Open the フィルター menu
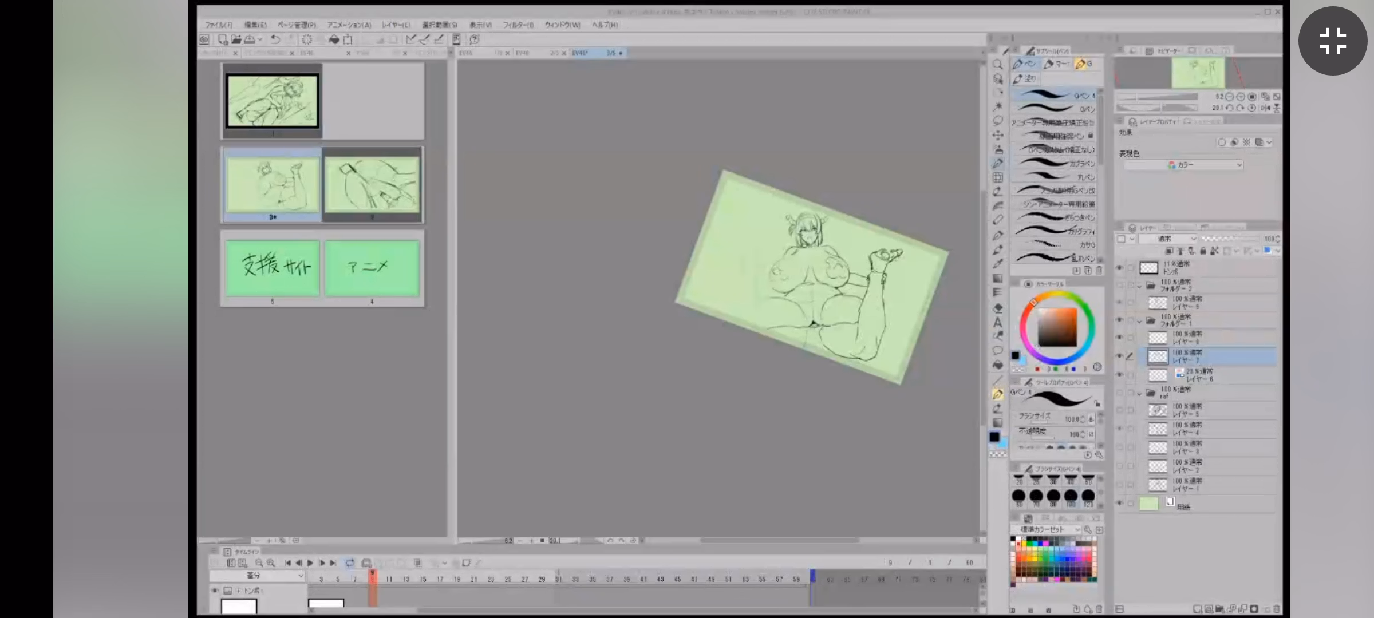 (x=518, y=25)
